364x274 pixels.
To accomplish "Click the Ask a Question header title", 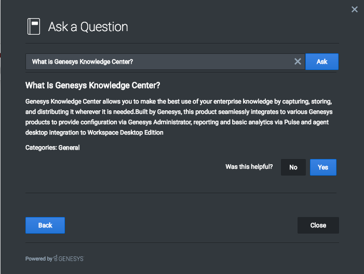I will (x=88, y=27).
